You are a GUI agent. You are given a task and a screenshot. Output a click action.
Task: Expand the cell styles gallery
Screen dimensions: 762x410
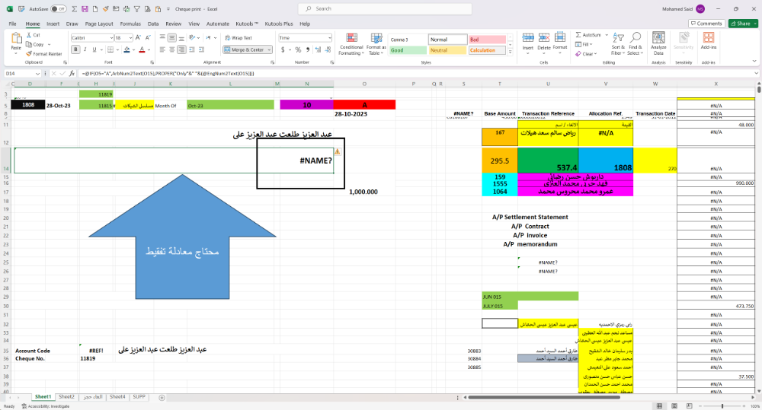click(511, 51)
